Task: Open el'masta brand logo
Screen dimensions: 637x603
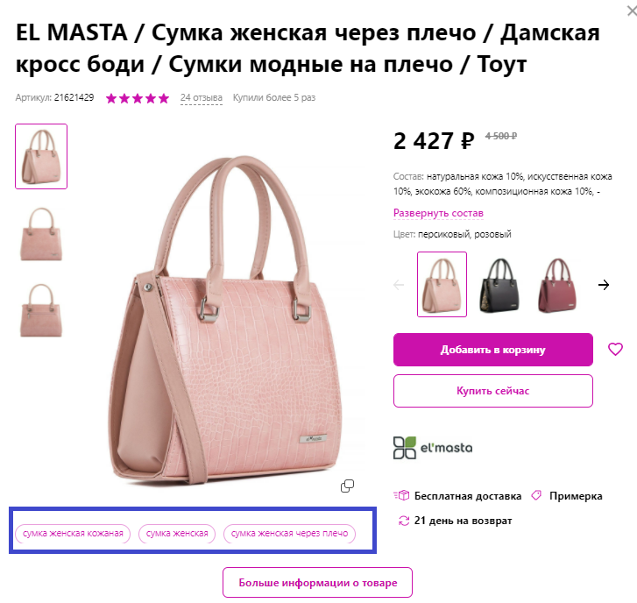Action: [433, 448]
